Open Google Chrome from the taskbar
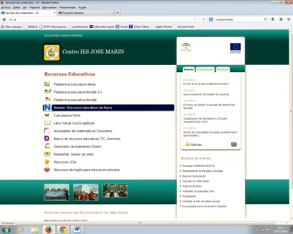This screenshot has height=234, width=293. (x=63, y=229)
